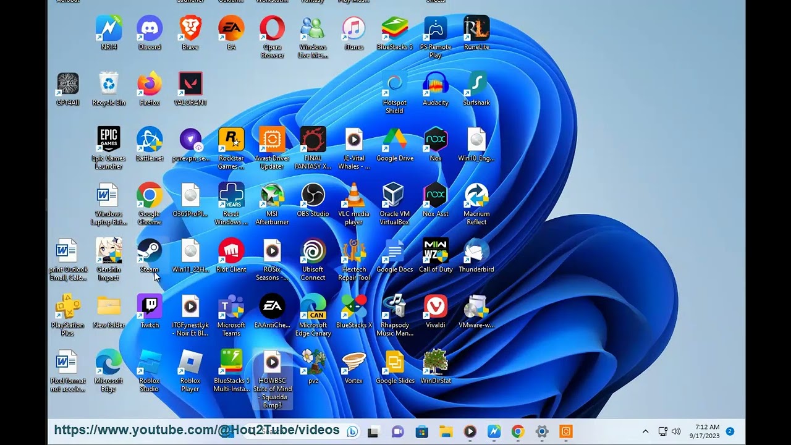Select the Genshin Impact icon
Screen dimensions: 791x445
click(x=109, y=260)
